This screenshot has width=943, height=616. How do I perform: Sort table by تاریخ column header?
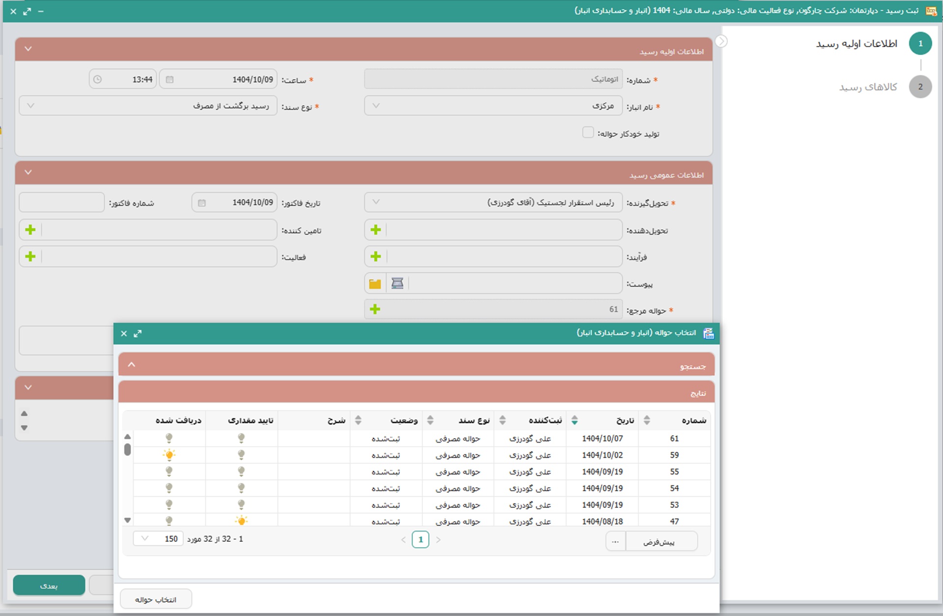(x=625, y=420)
